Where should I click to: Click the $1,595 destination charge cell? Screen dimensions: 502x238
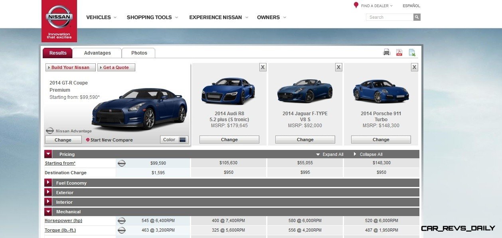(x=158, y=173)
